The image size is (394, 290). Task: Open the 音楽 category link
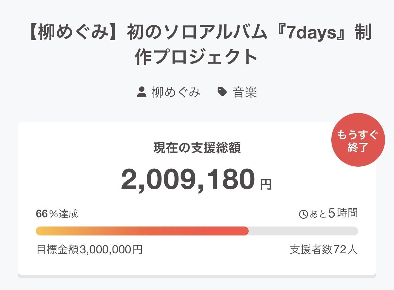245,92
